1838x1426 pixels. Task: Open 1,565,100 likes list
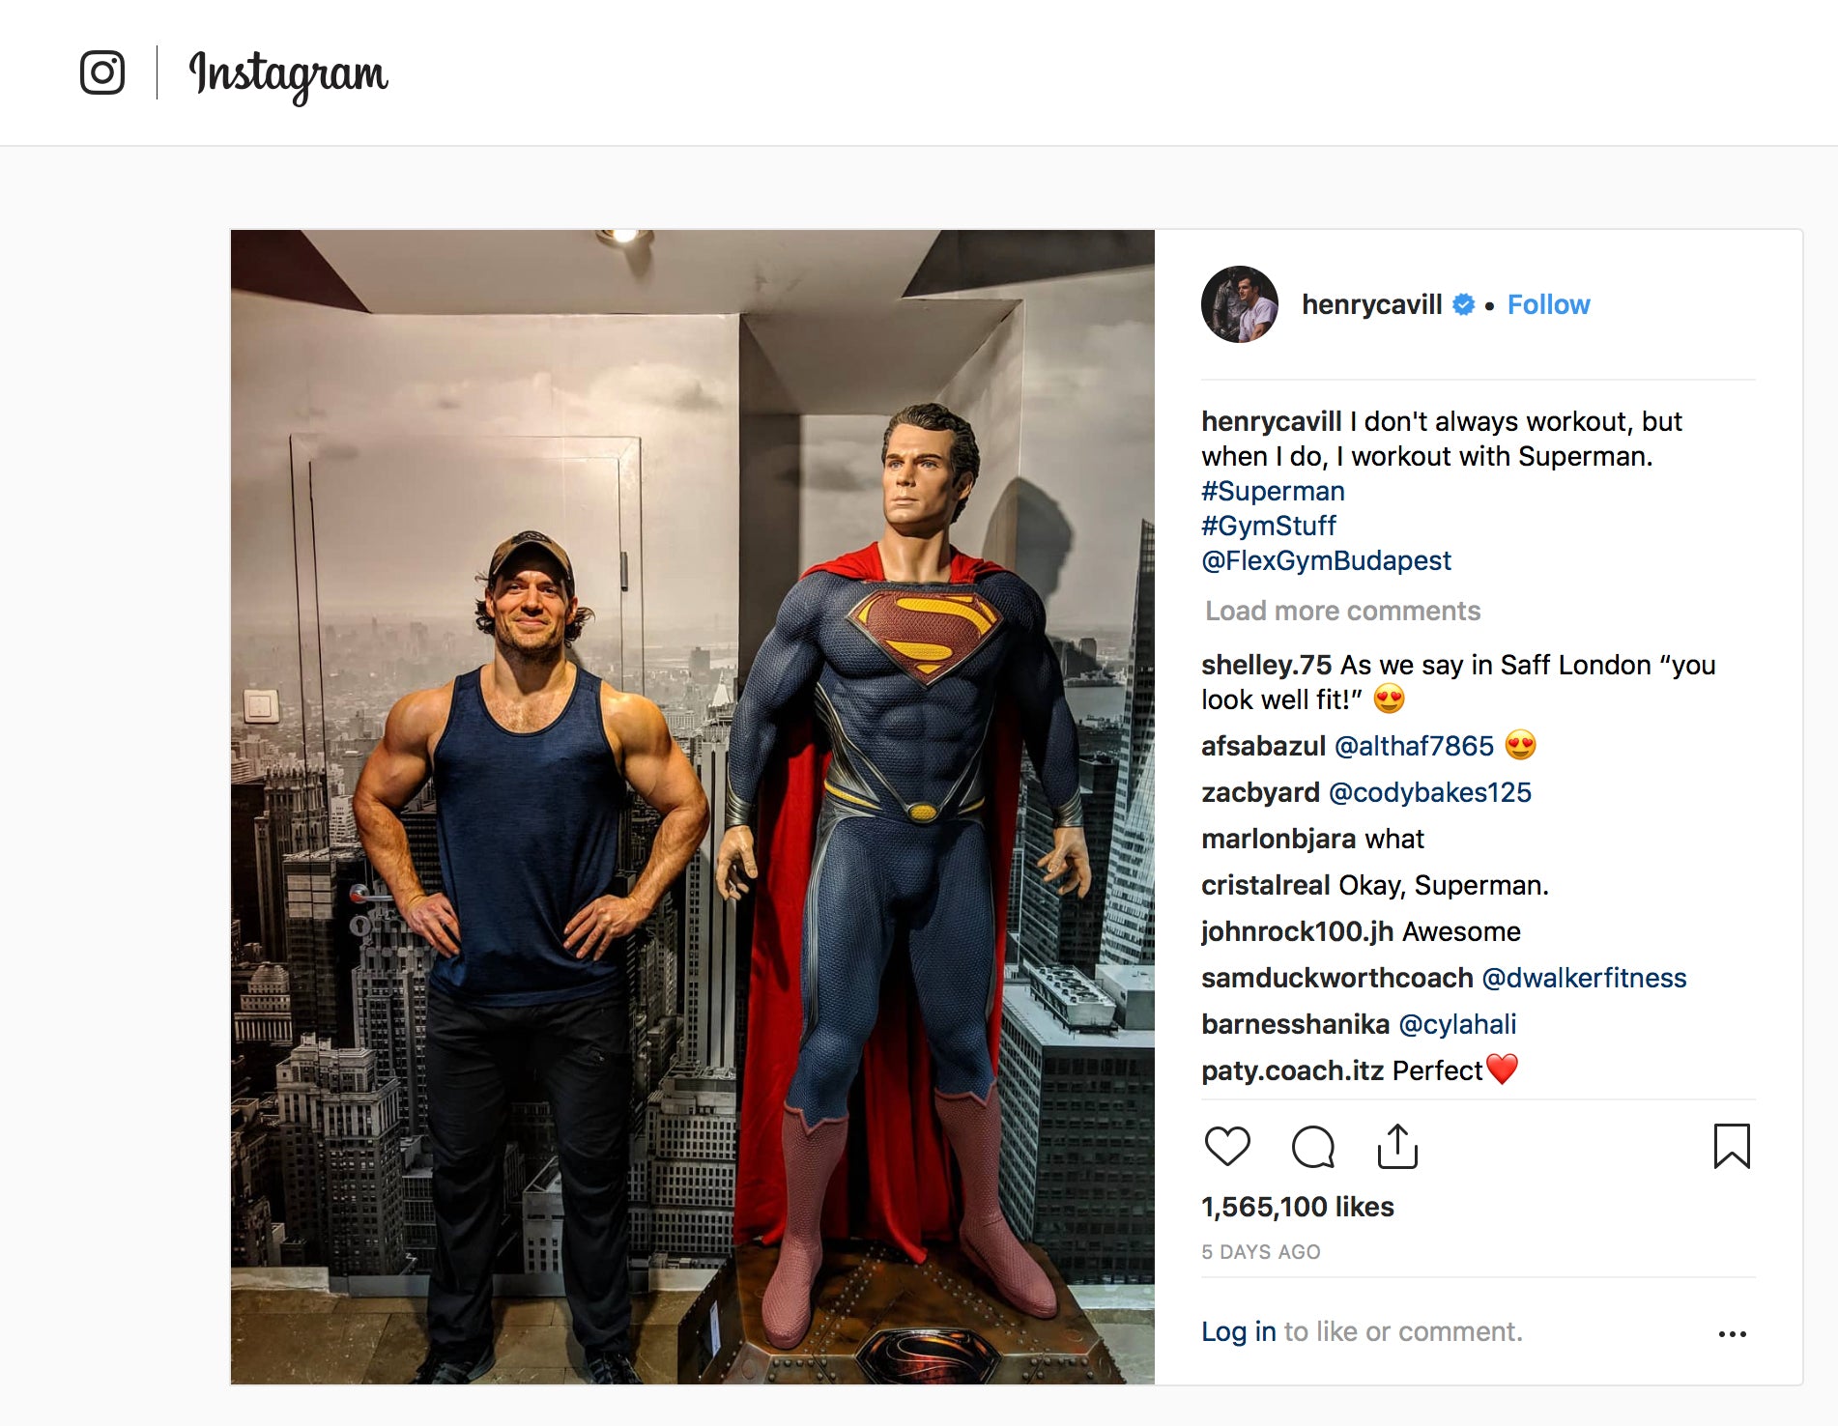(1297, 1207)
